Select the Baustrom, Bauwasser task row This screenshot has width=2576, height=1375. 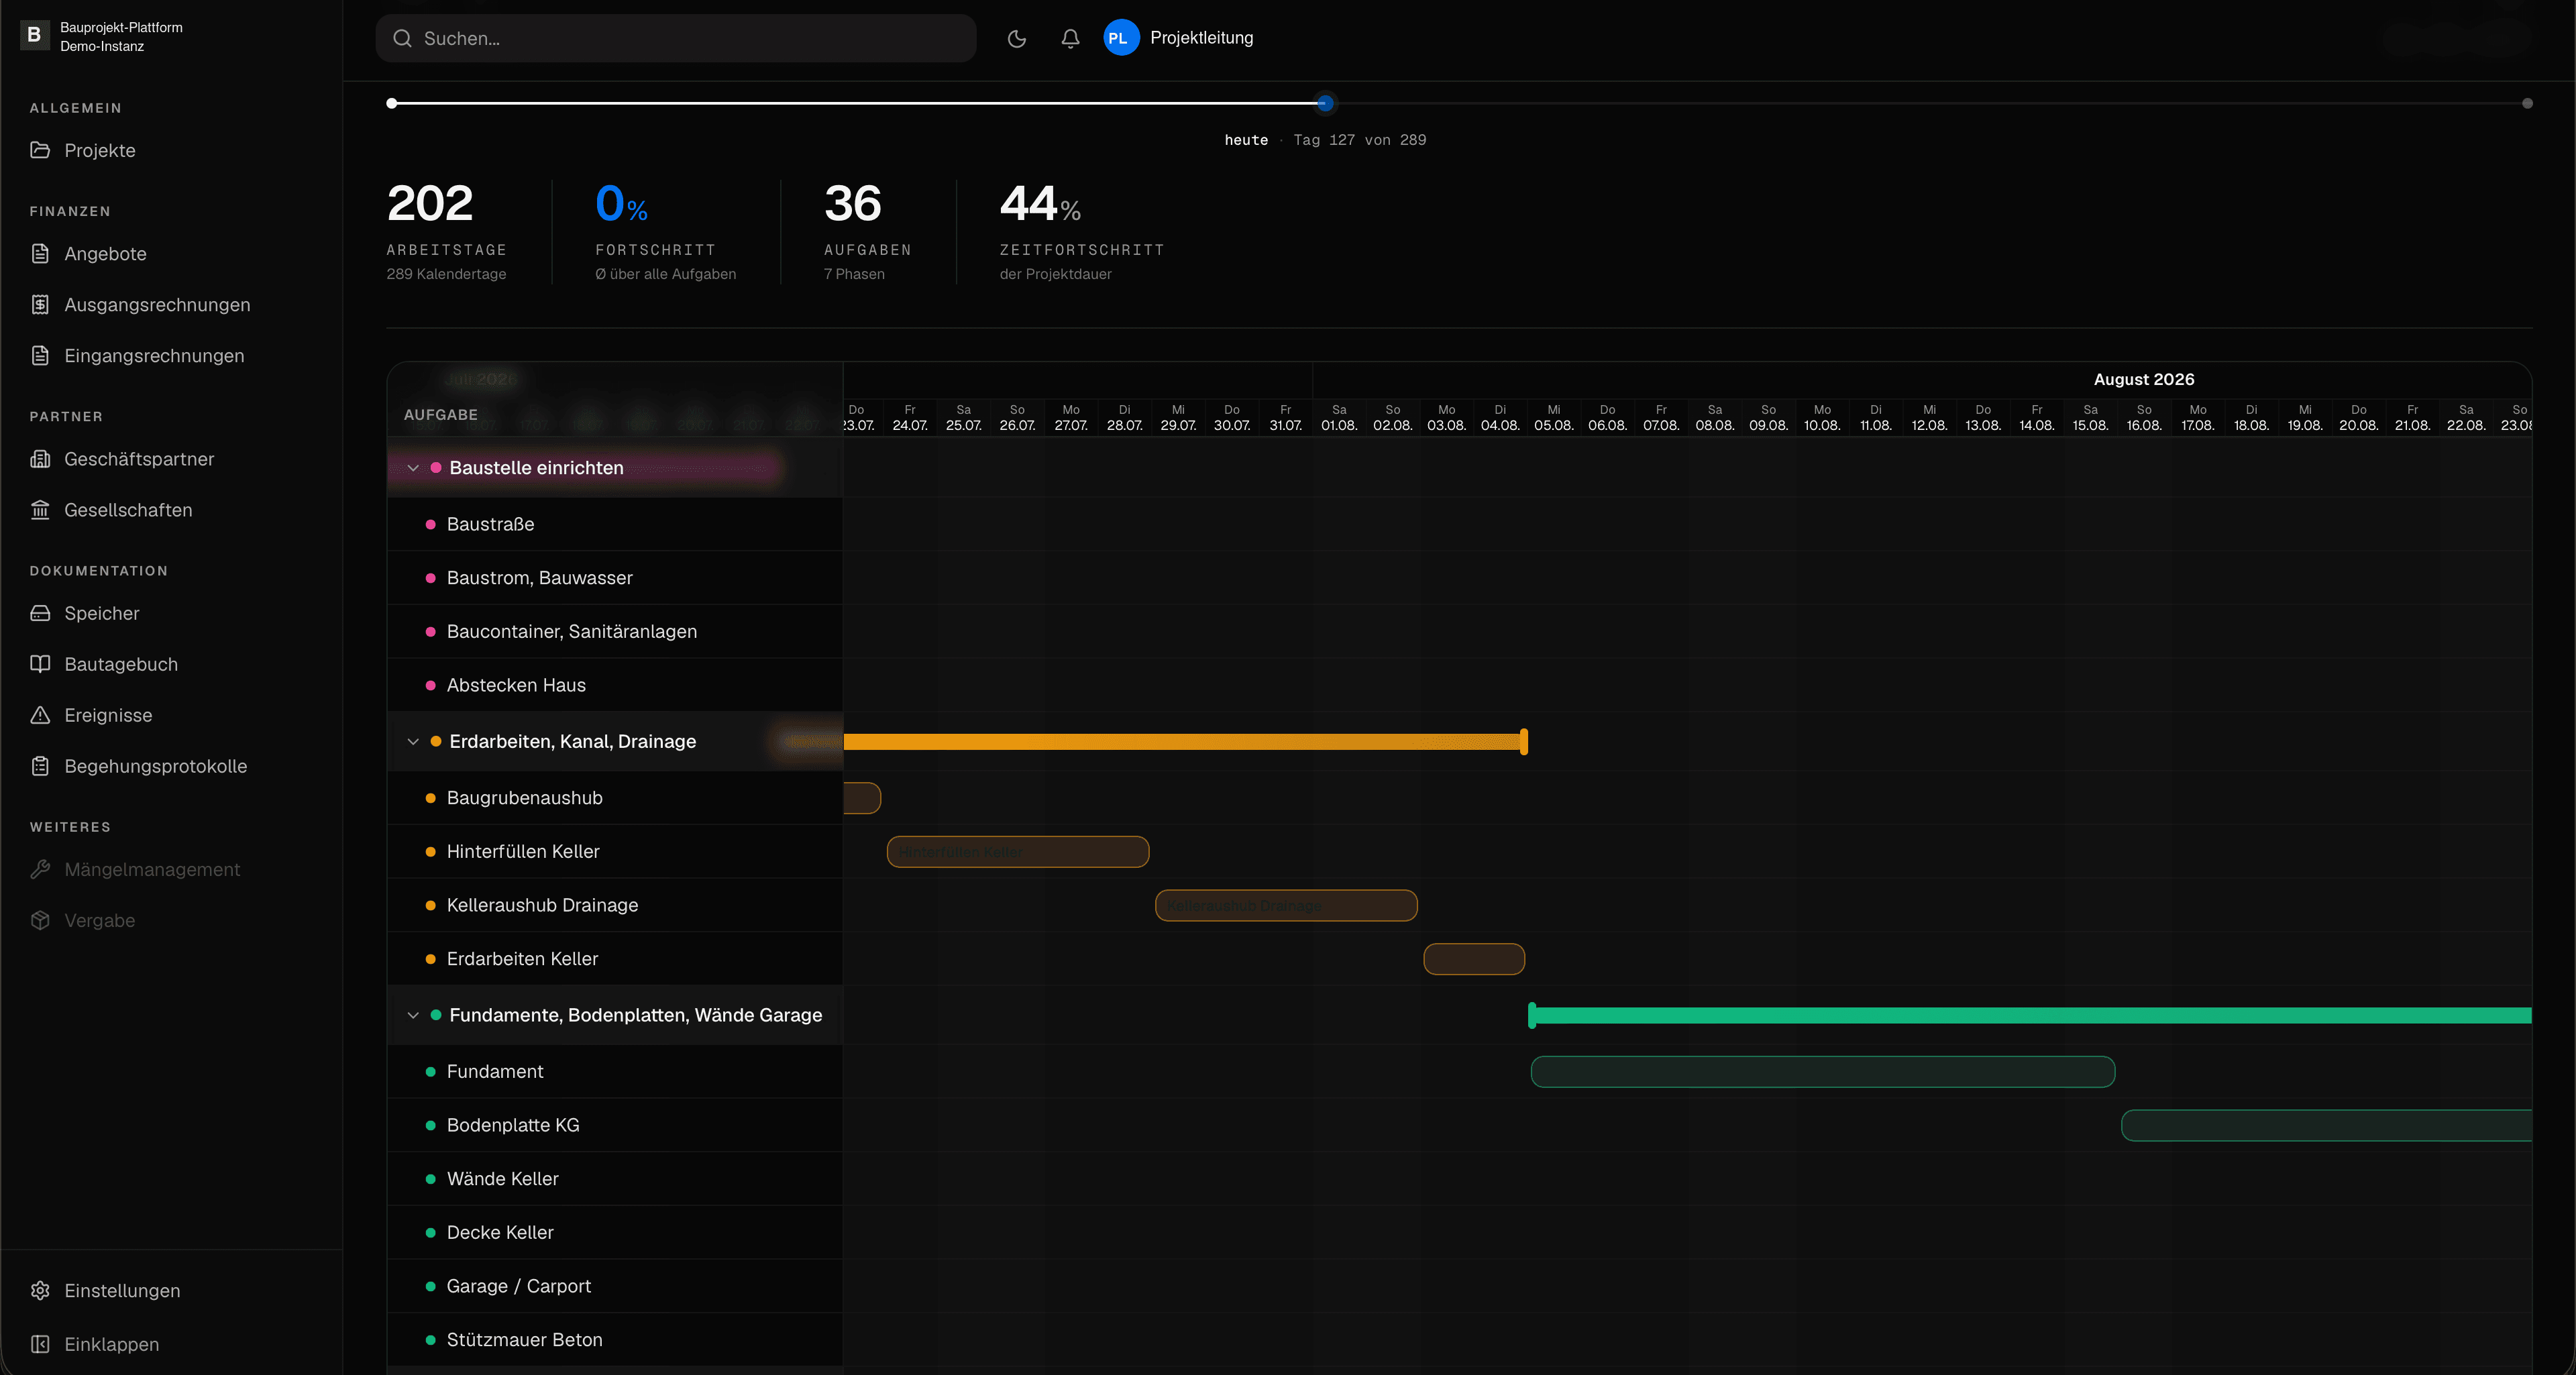[x=615, y=578]
